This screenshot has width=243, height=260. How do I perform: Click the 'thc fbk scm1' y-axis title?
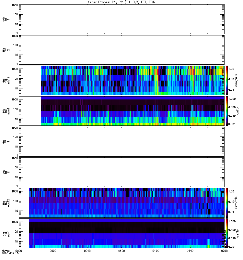[x=6, y=233]
